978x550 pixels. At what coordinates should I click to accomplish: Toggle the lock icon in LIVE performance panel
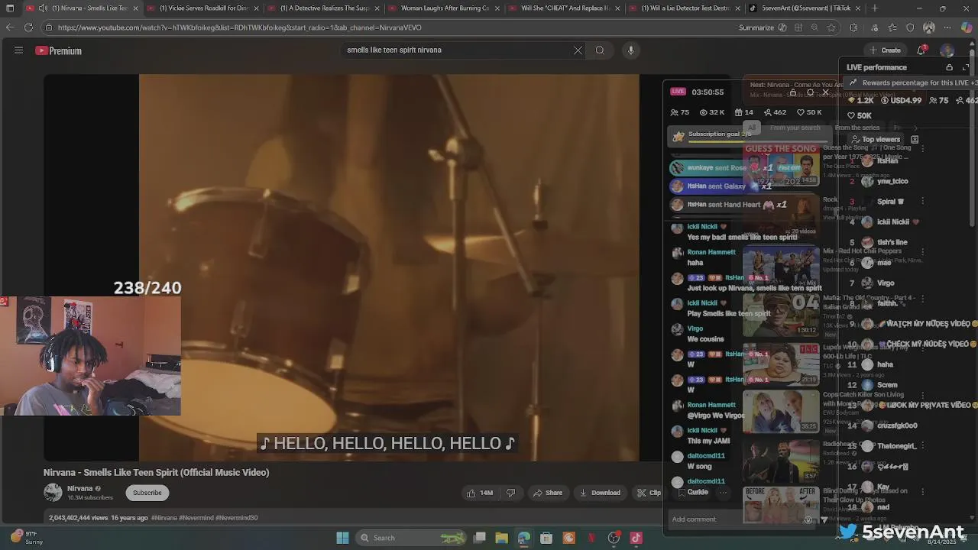point(950,67)
